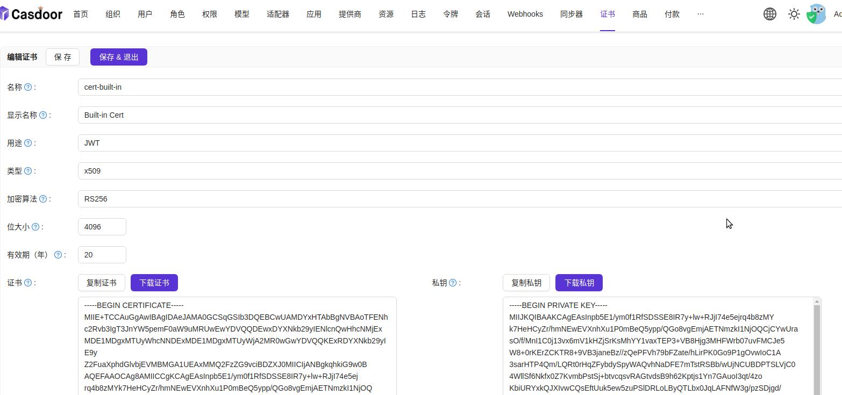Open the language selector globe icon
The image size is (842, 395).
(770, 14)
